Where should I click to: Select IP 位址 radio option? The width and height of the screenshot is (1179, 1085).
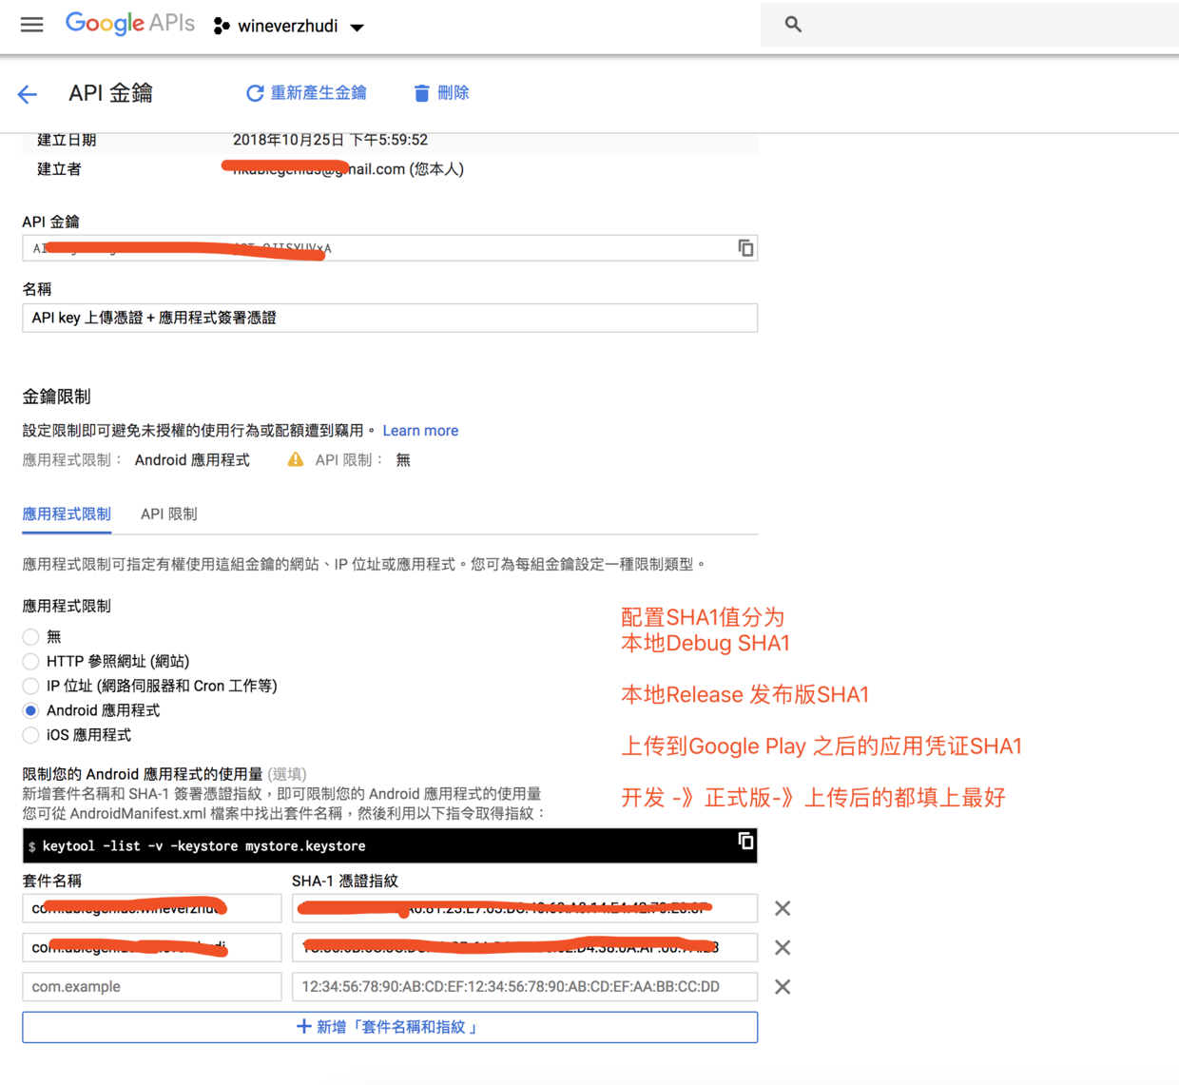[x=30, y=687]
